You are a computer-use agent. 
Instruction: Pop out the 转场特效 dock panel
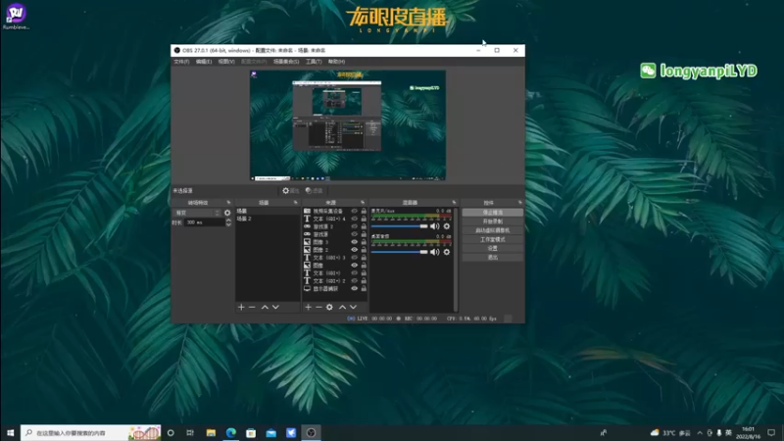(228, 203)
